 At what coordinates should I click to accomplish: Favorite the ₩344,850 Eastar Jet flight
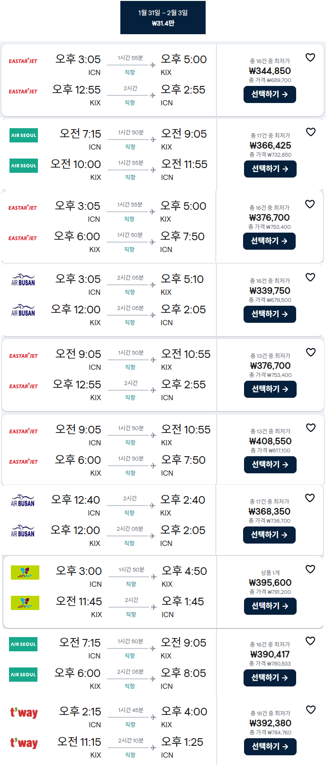pos(310,57)
